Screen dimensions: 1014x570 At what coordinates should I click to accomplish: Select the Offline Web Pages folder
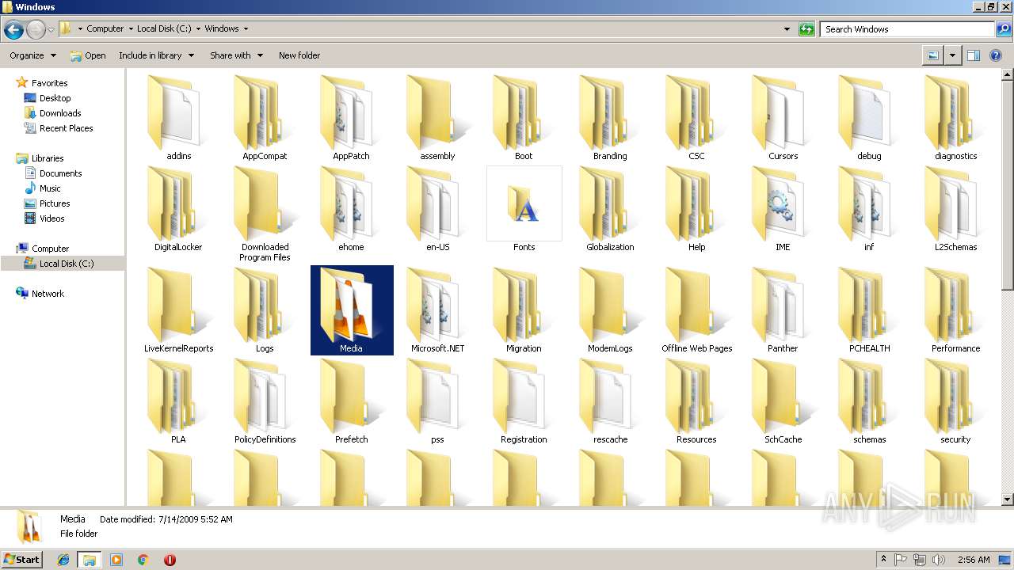pyautogui.click(x=696, y=310)
